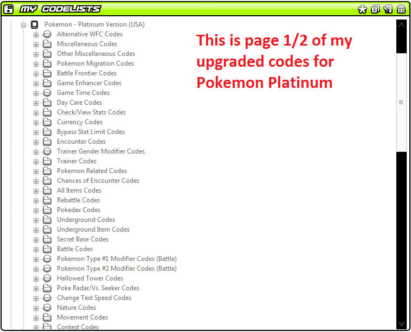Expand the Underground Item Codes folder
The height and width of the screenshot is (332, 411).
pyautogui.click(x=36, y=230)
